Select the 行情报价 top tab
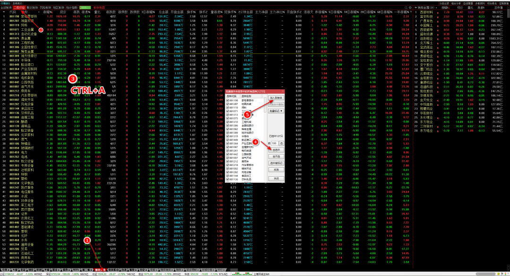Screen dimensions: 510x276 tap(5, 3)
